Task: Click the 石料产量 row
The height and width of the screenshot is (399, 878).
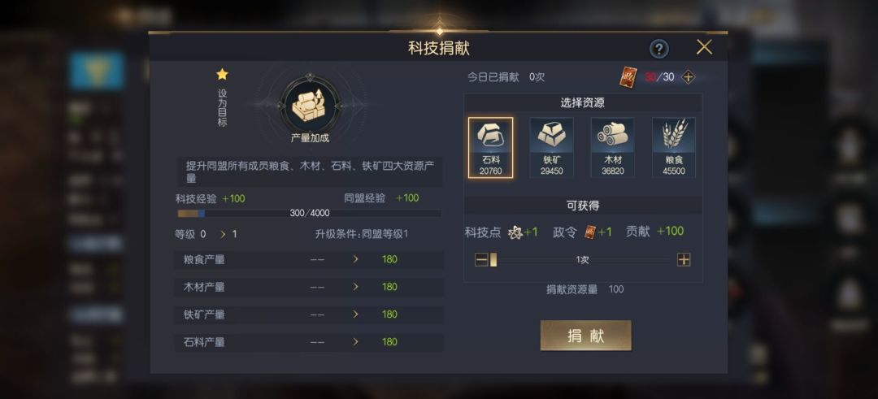Action: click(x=309, y=342)
